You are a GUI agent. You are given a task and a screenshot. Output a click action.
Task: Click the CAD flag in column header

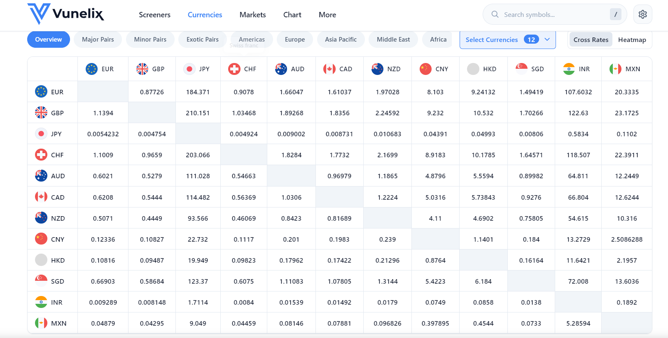point(329,69)
